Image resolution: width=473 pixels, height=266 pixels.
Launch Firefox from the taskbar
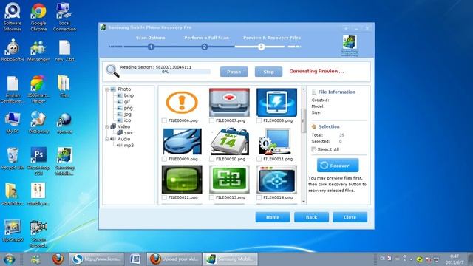(58, 259)
